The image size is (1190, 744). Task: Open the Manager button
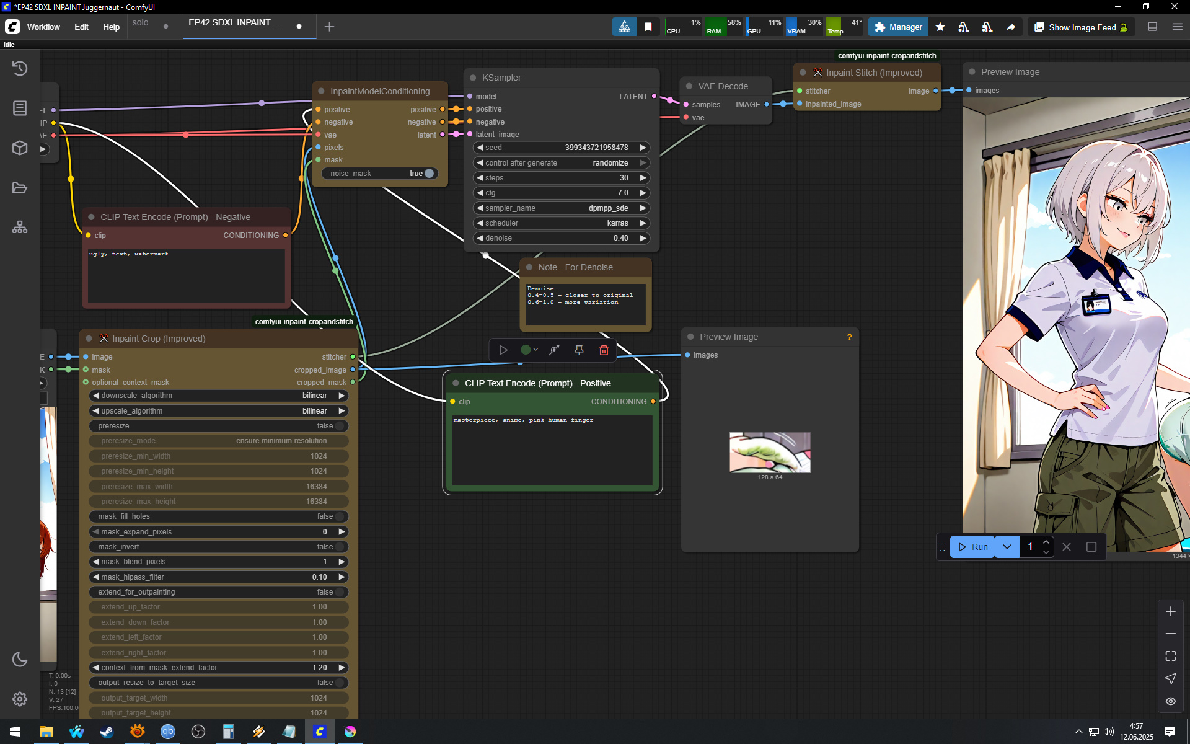(898, 27)
